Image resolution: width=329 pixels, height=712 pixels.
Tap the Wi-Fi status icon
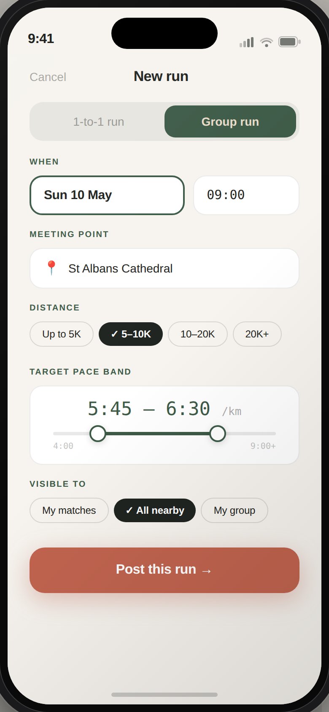267,42
